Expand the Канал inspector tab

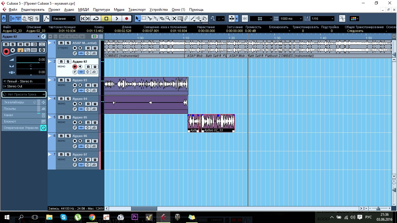pyautogui.click(x=24, y=115)
